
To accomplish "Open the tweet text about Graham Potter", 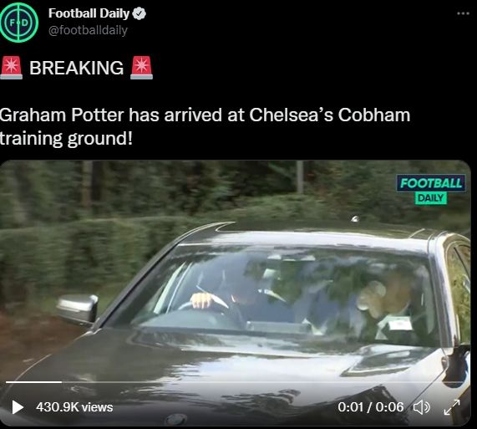I will click(x=205, y=126).
